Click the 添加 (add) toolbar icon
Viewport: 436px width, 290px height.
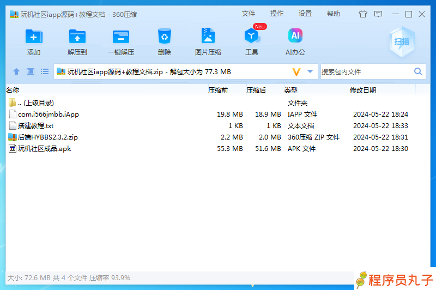34,37
